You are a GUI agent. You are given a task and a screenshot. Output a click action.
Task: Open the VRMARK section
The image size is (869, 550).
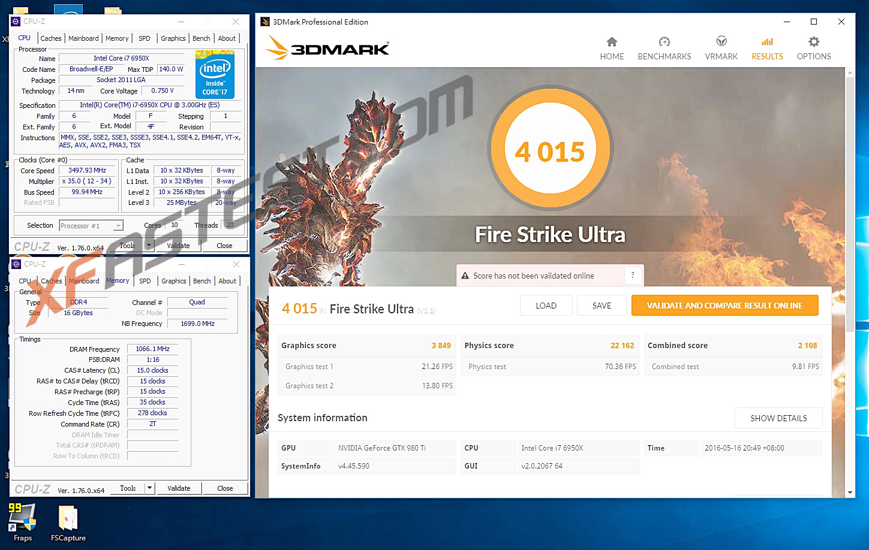(721, 49)
